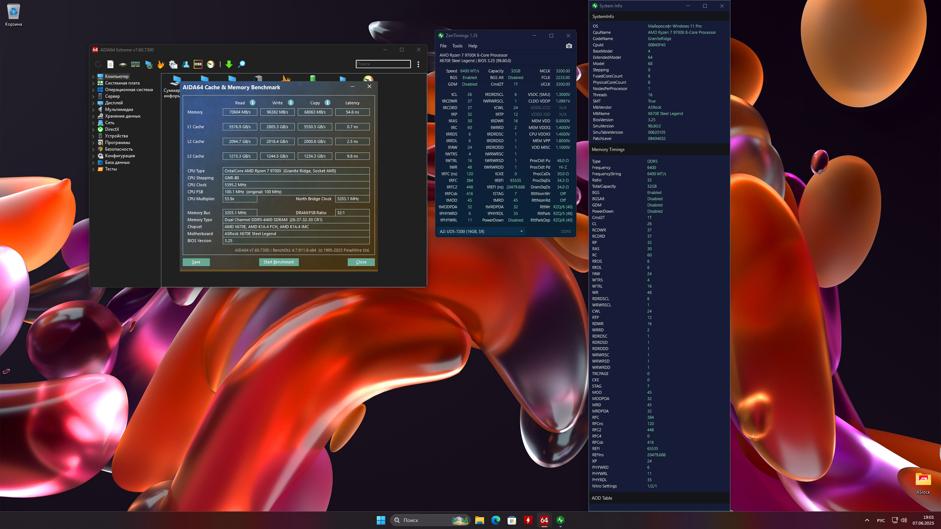Take ZenTimings screenshot with camera icon

[x=569, y=46]
